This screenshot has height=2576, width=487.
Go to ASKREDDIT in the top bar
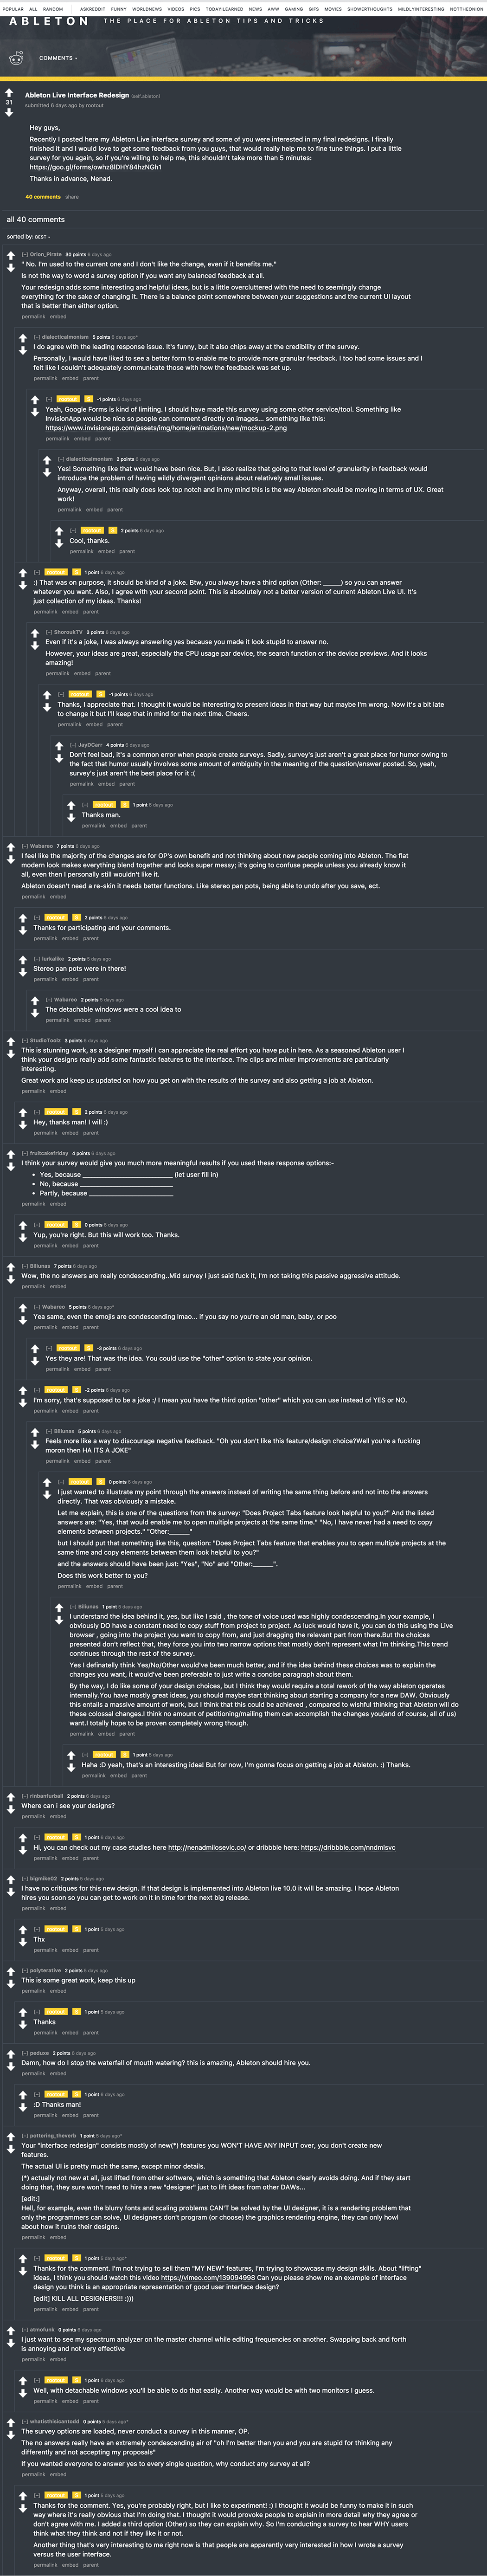92,9
